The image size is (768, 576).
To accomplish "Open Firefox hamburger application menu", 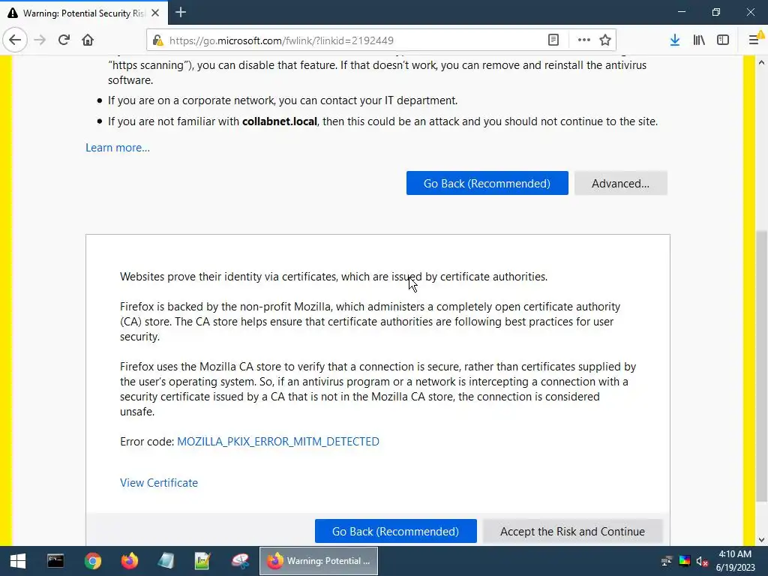I will (x=754, y=40).
